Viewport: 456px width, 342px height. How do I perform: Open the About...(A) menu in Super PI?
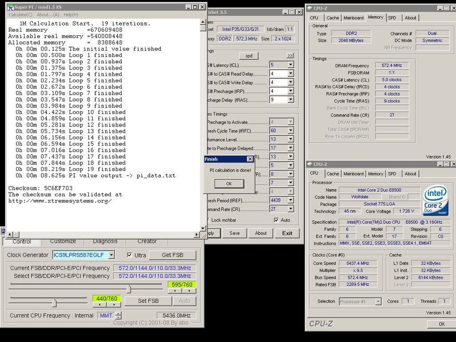tap(48, 15)
